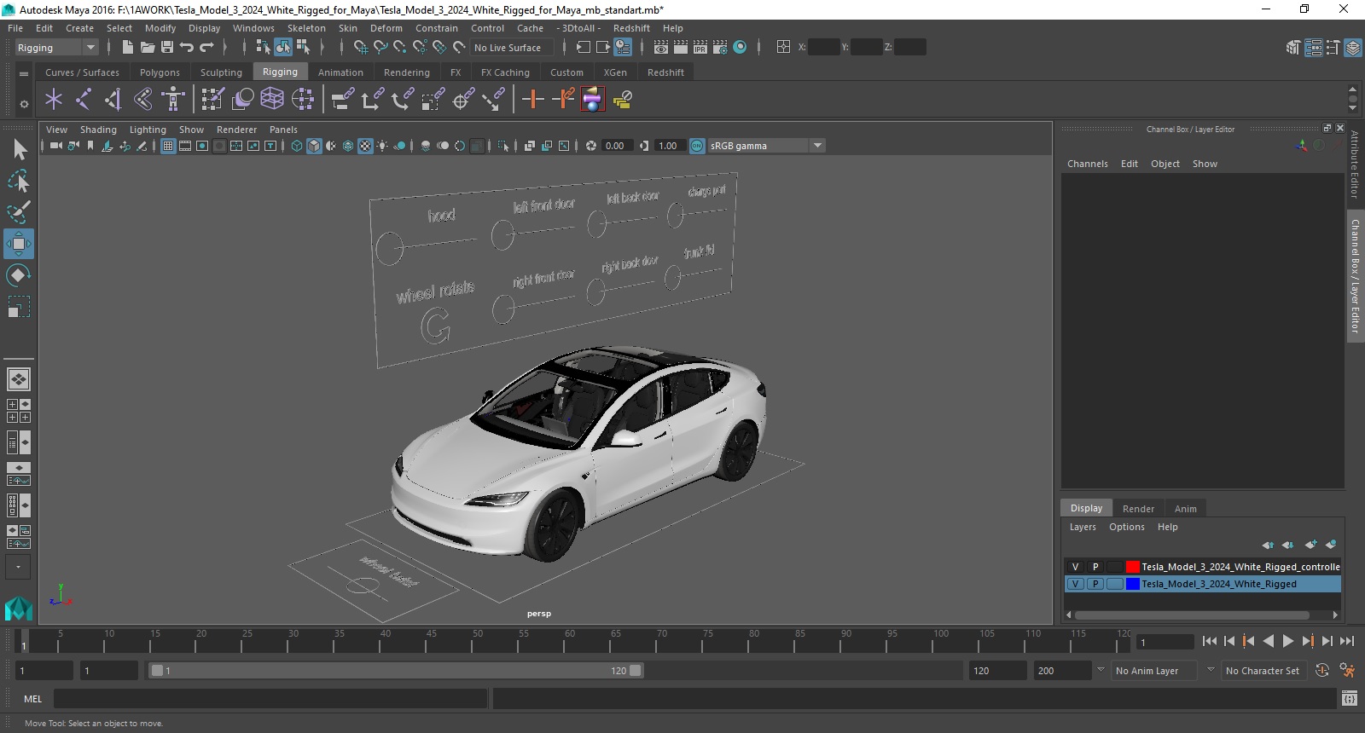Viewport: 1365px width, 733px height.
Task: Click the Set Key plus icon
Action: (532, 100)
